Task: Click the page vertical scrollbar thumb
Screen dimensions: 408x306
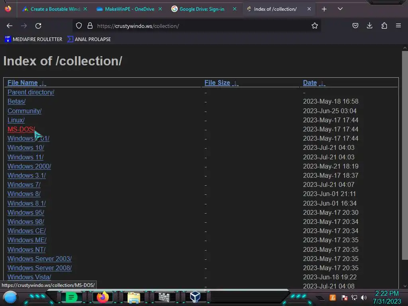Action: (x=405, y=155)
